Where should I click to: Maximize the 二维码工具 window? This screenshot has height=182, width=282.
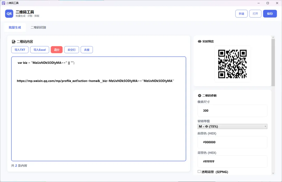(x=268, y=3)
